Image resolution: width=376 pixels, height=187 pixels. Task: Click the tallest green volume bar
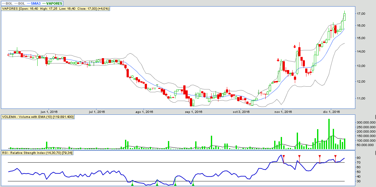coord(329,134)
